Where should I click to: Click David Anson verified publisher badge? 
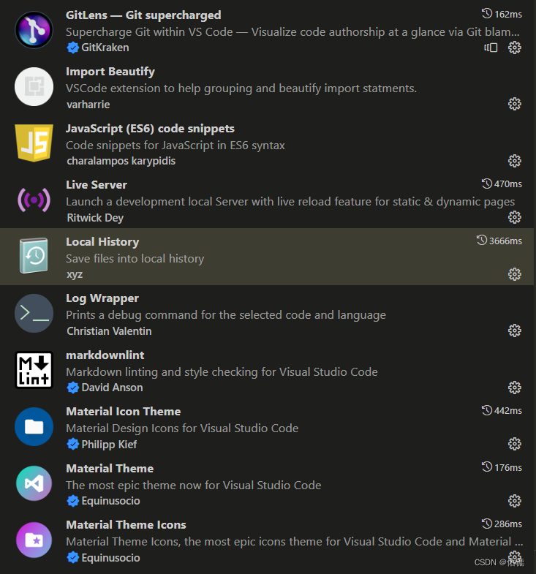(x=73, y=388)
